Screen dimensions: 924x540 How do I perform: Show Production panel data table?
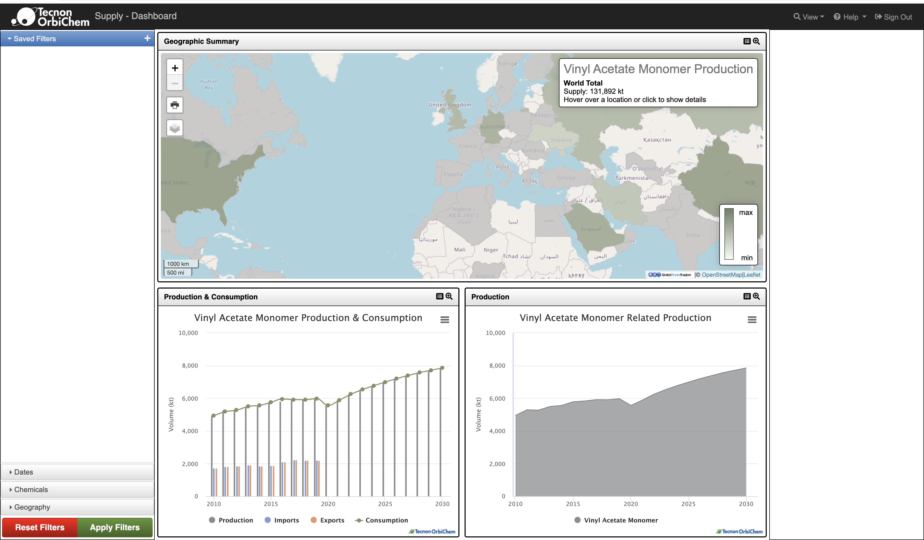pos(747,296)
